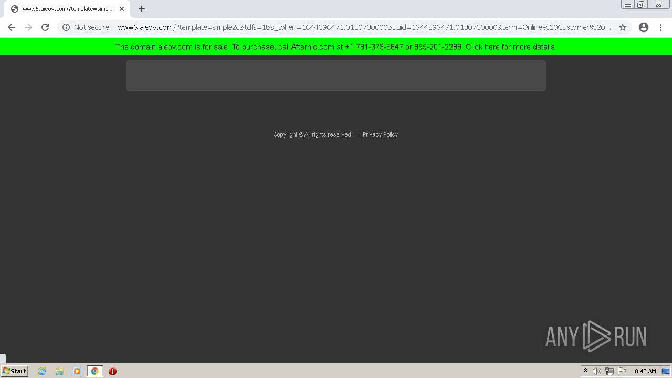Open Windows Explorer folder from the taskbar
This screenshot has width=672, height=378.
coord(59,371)
